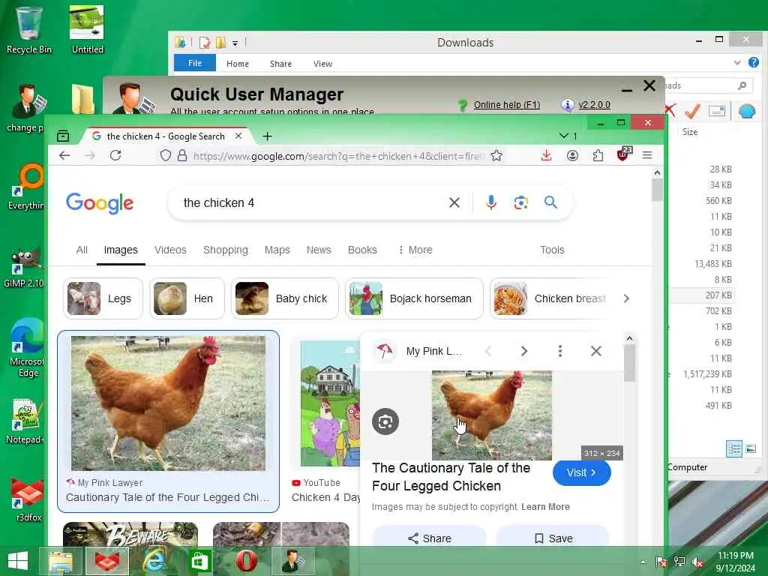Image resolution: width=768 pixels, height=576 pixels.
Task: Go to next image in preview panel
Action: point(524,351)
